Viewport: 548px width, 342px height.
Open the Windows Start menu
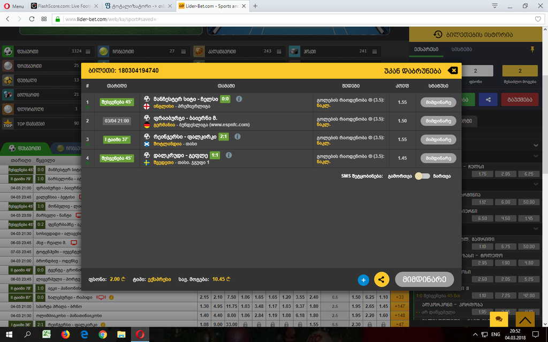(x=9, y=335)
